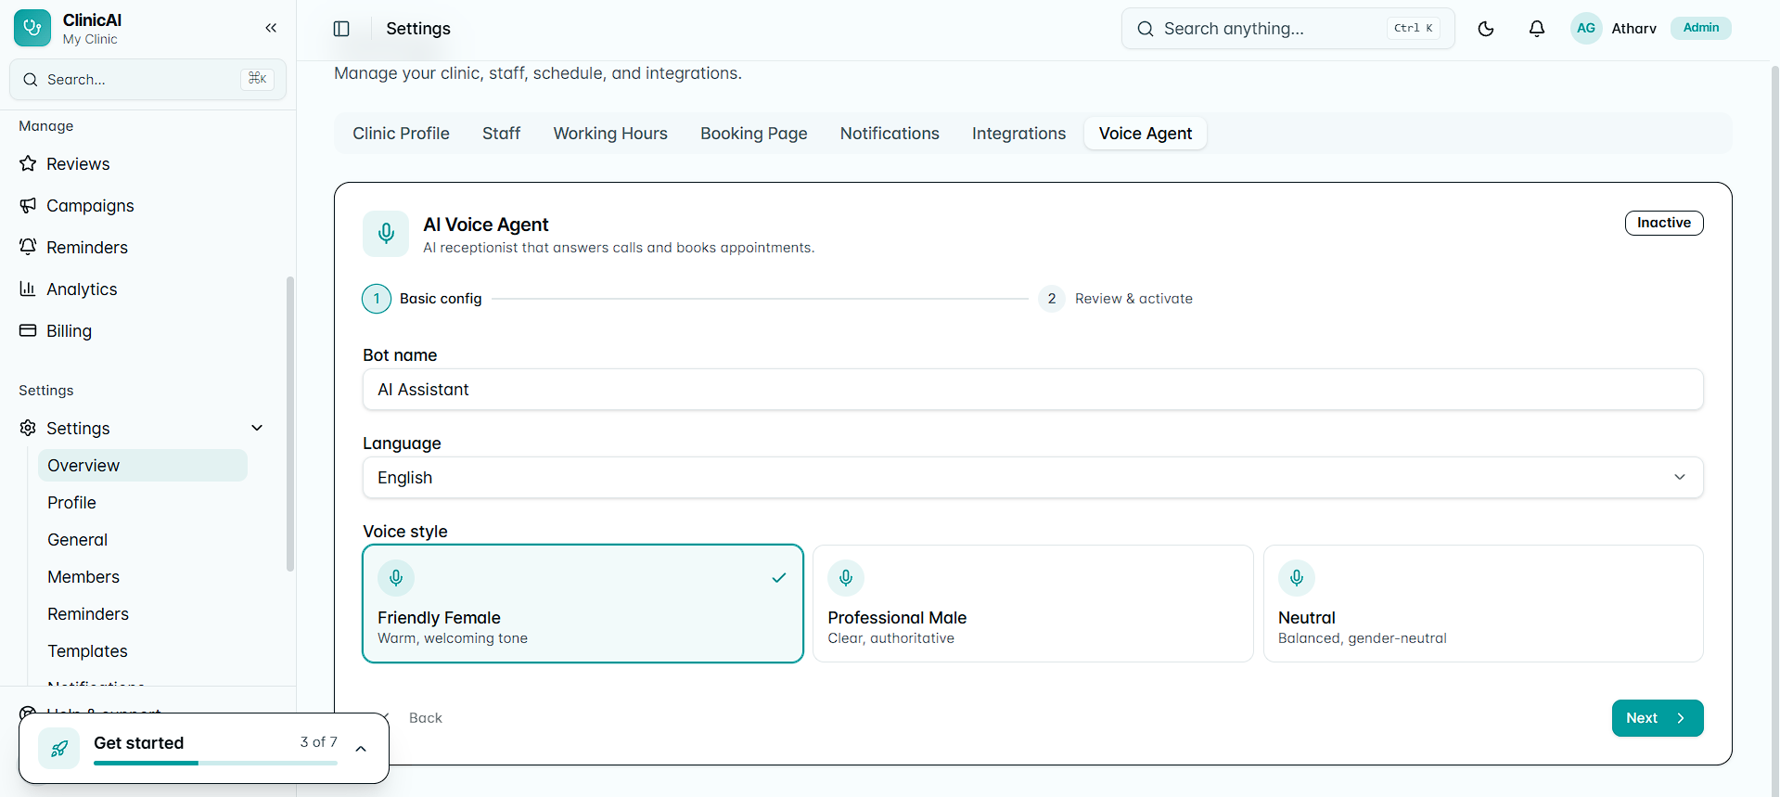The height and width of the screenshot is (797, 1780).
Task: Click the sidebar Search field
Action: coord(147,80)
